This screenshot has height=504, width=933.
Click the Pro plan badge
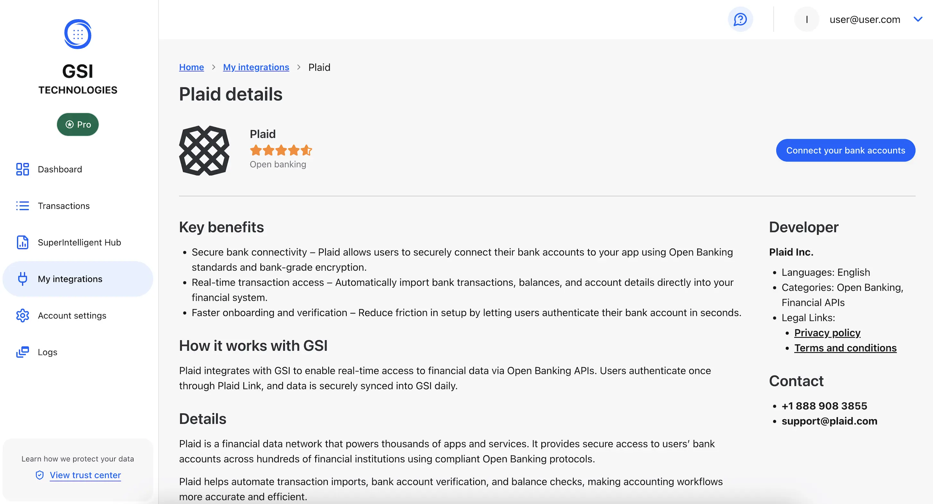click(x=77, y=125)
